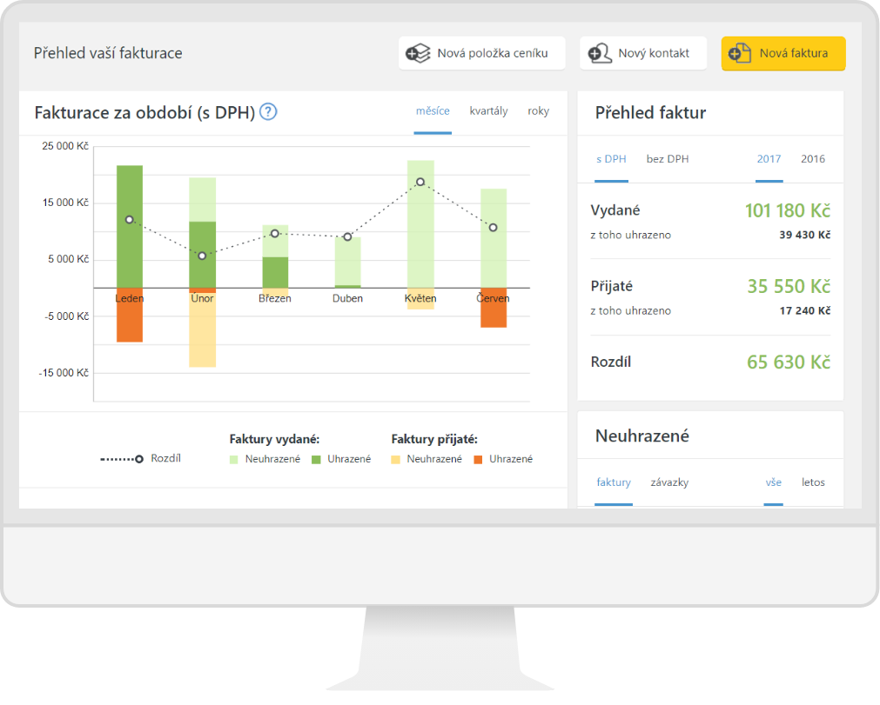
Task: Click the January data point on chart line
Action: [130, 220]
